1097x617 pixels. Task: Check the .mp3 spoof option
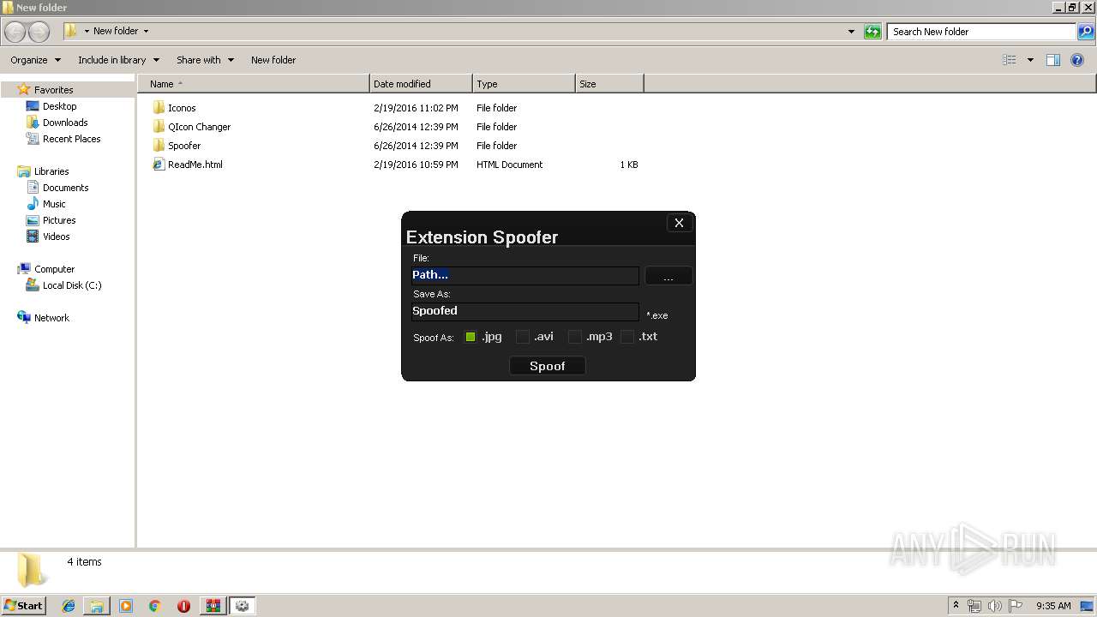(x=574, y=337)
